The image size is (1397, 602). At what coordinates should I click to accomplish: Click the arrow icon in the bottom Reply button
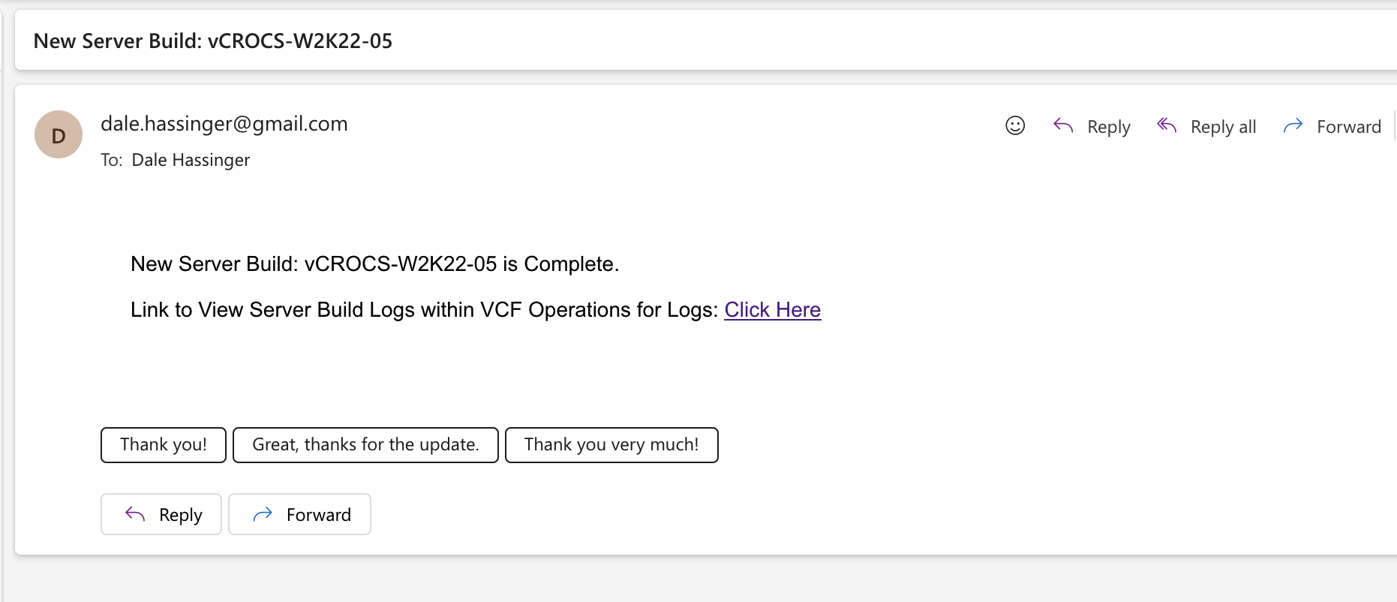click(135, 514)
